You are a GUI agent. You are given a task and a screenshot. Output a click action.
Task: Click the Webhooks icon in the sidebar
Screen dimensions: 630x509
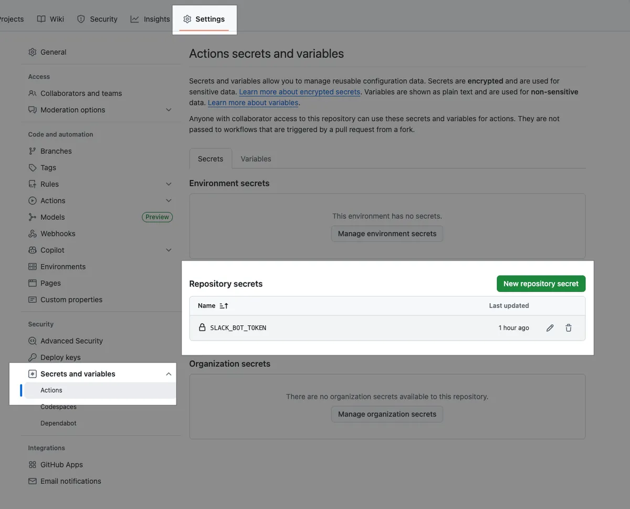click(33, 234)
